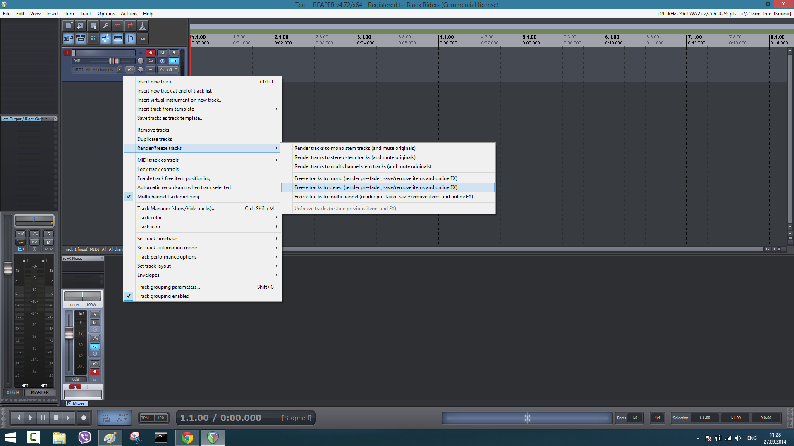Click the redo arrow icon

point(130,26)
